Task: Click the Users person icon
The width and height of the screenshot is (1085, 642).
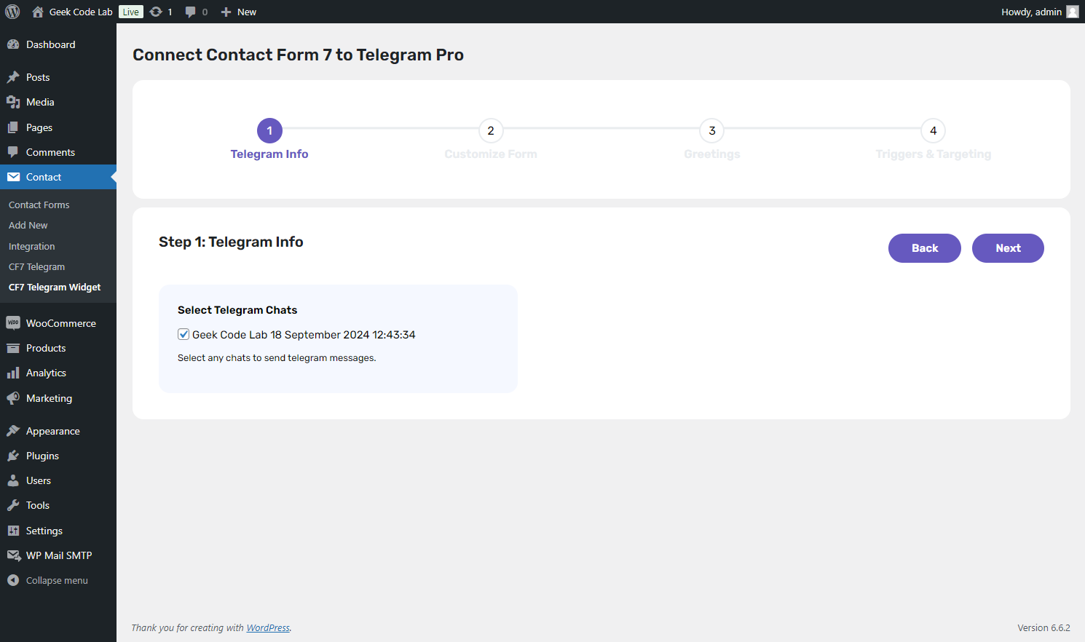Action: (x=13, y=480)
